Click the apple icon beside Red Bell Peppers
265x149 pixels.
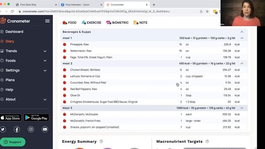(65, 89)
